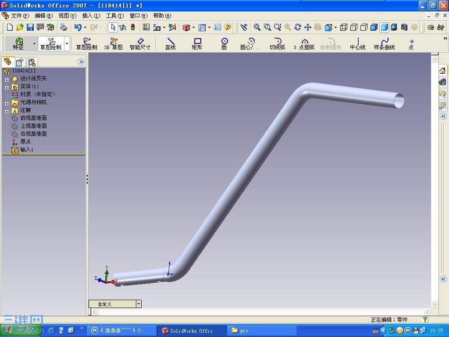
Task: Toggle the Section View icon
Action: click(404, 27)
